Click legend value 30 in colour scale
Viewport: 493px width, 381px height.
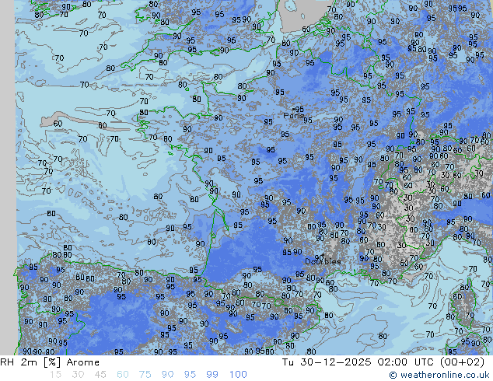(78, 375)
